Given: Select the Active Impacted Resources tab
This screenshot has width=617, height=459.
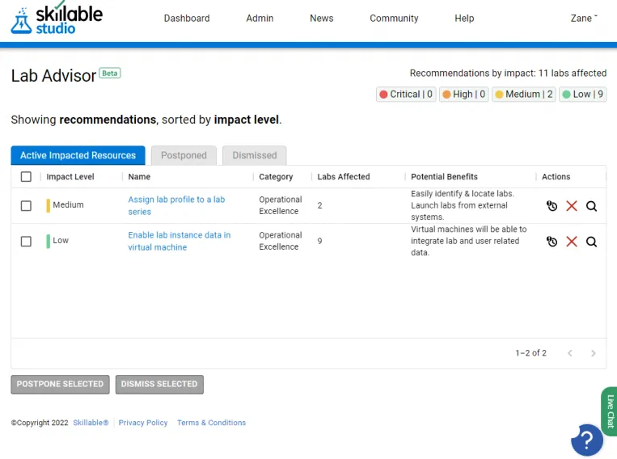Looking at the screenshot, I should tap(78, 155).
